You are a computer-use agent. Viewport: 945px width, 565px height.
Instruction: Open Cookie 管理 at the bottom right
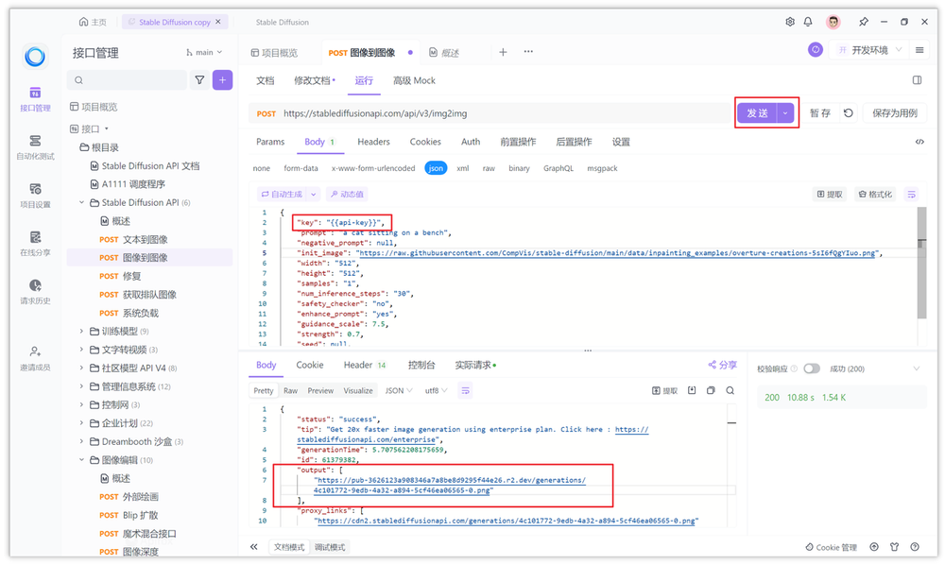[833, 546]
